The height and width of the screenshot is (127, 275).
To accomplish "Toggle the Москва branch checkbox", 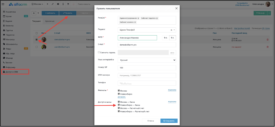I will point(119,91).
